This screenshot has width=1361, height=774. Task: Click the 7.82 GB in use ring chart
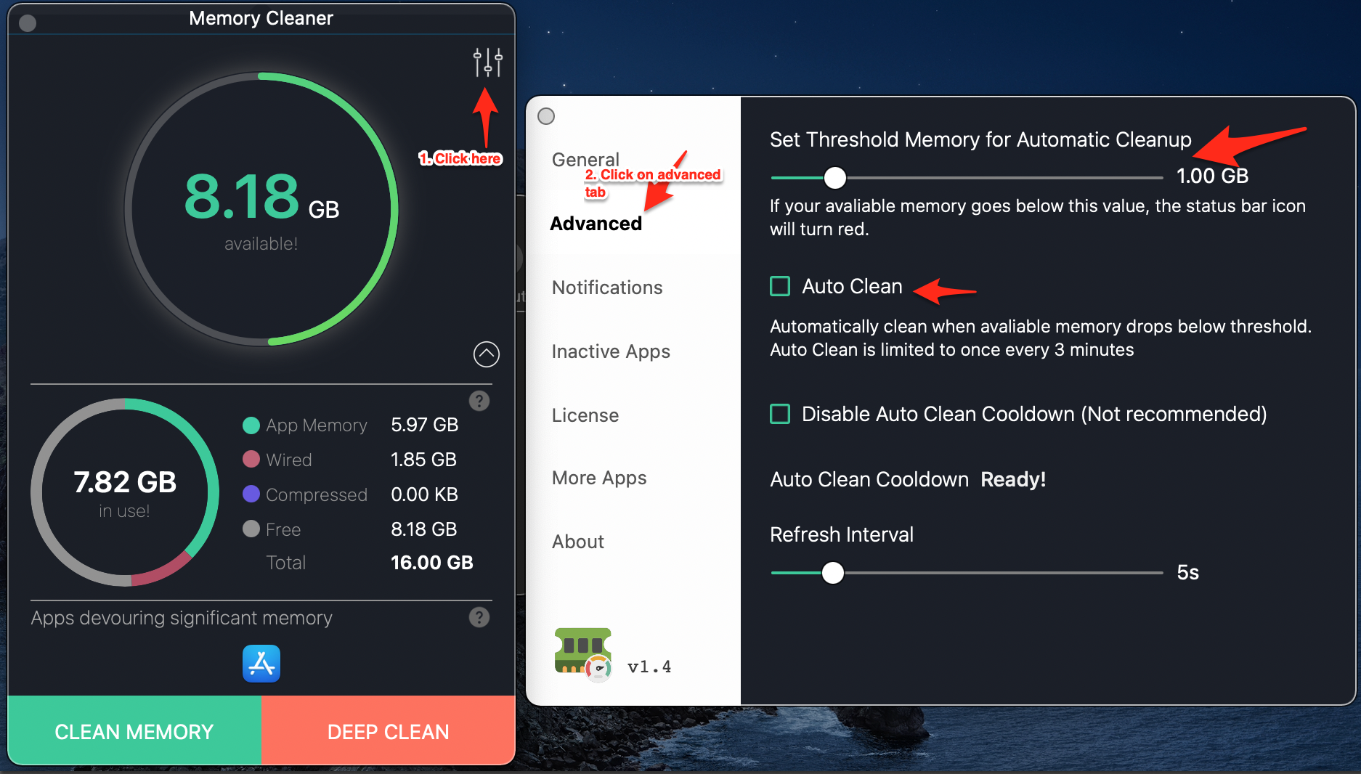point(125,492)
